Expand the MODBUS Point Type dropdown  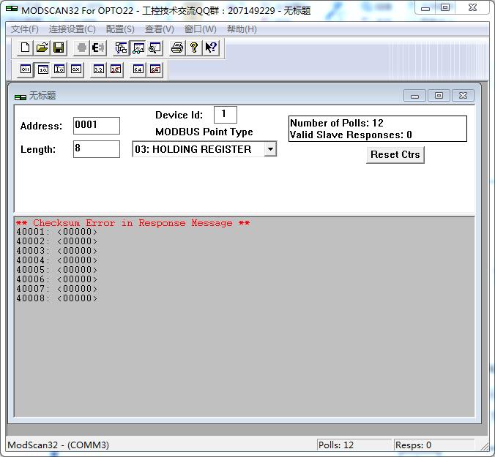[x=269, y=149]
